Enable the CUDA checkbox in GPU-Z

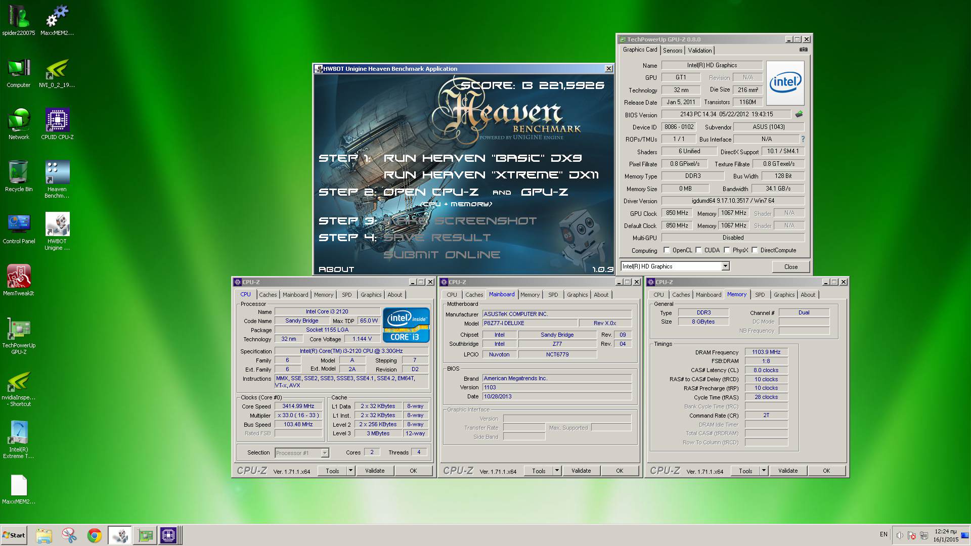tap(698, 250)
